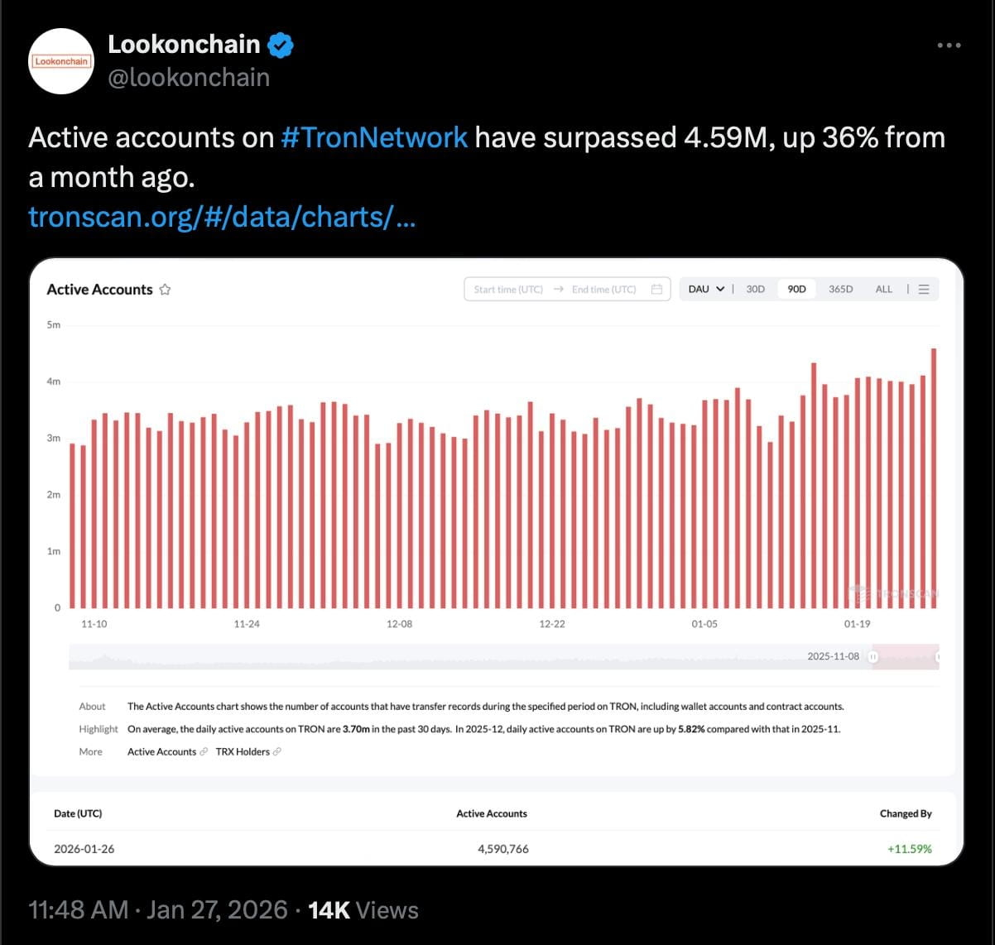The height and width of the screenshot is (945, 995).
Task: Open the tweet's three-dot more menu
Action: tap(949, 46)
